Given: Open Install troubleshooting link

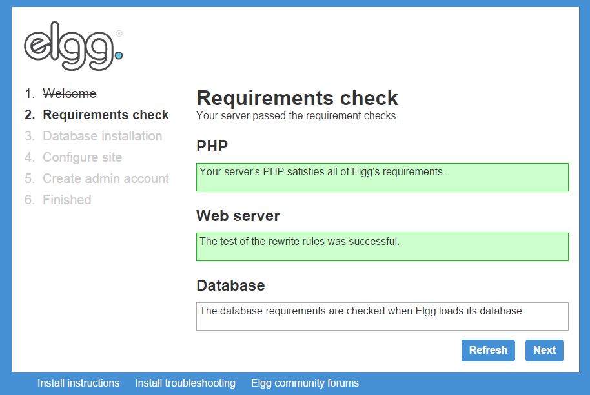Looking at the screenshot, I should coord(185,383).
